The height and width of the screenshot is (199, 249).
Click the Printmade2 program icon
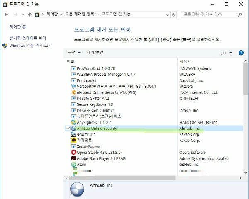click(73, 80)
